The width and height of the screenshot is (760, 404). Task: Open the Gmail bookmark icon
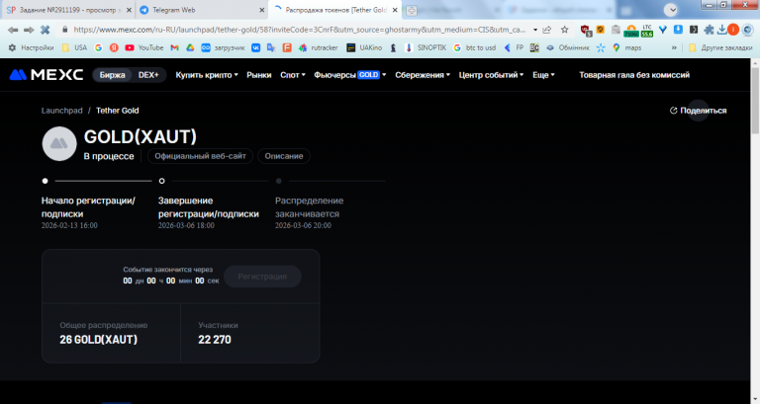click(x=175, y=47)
